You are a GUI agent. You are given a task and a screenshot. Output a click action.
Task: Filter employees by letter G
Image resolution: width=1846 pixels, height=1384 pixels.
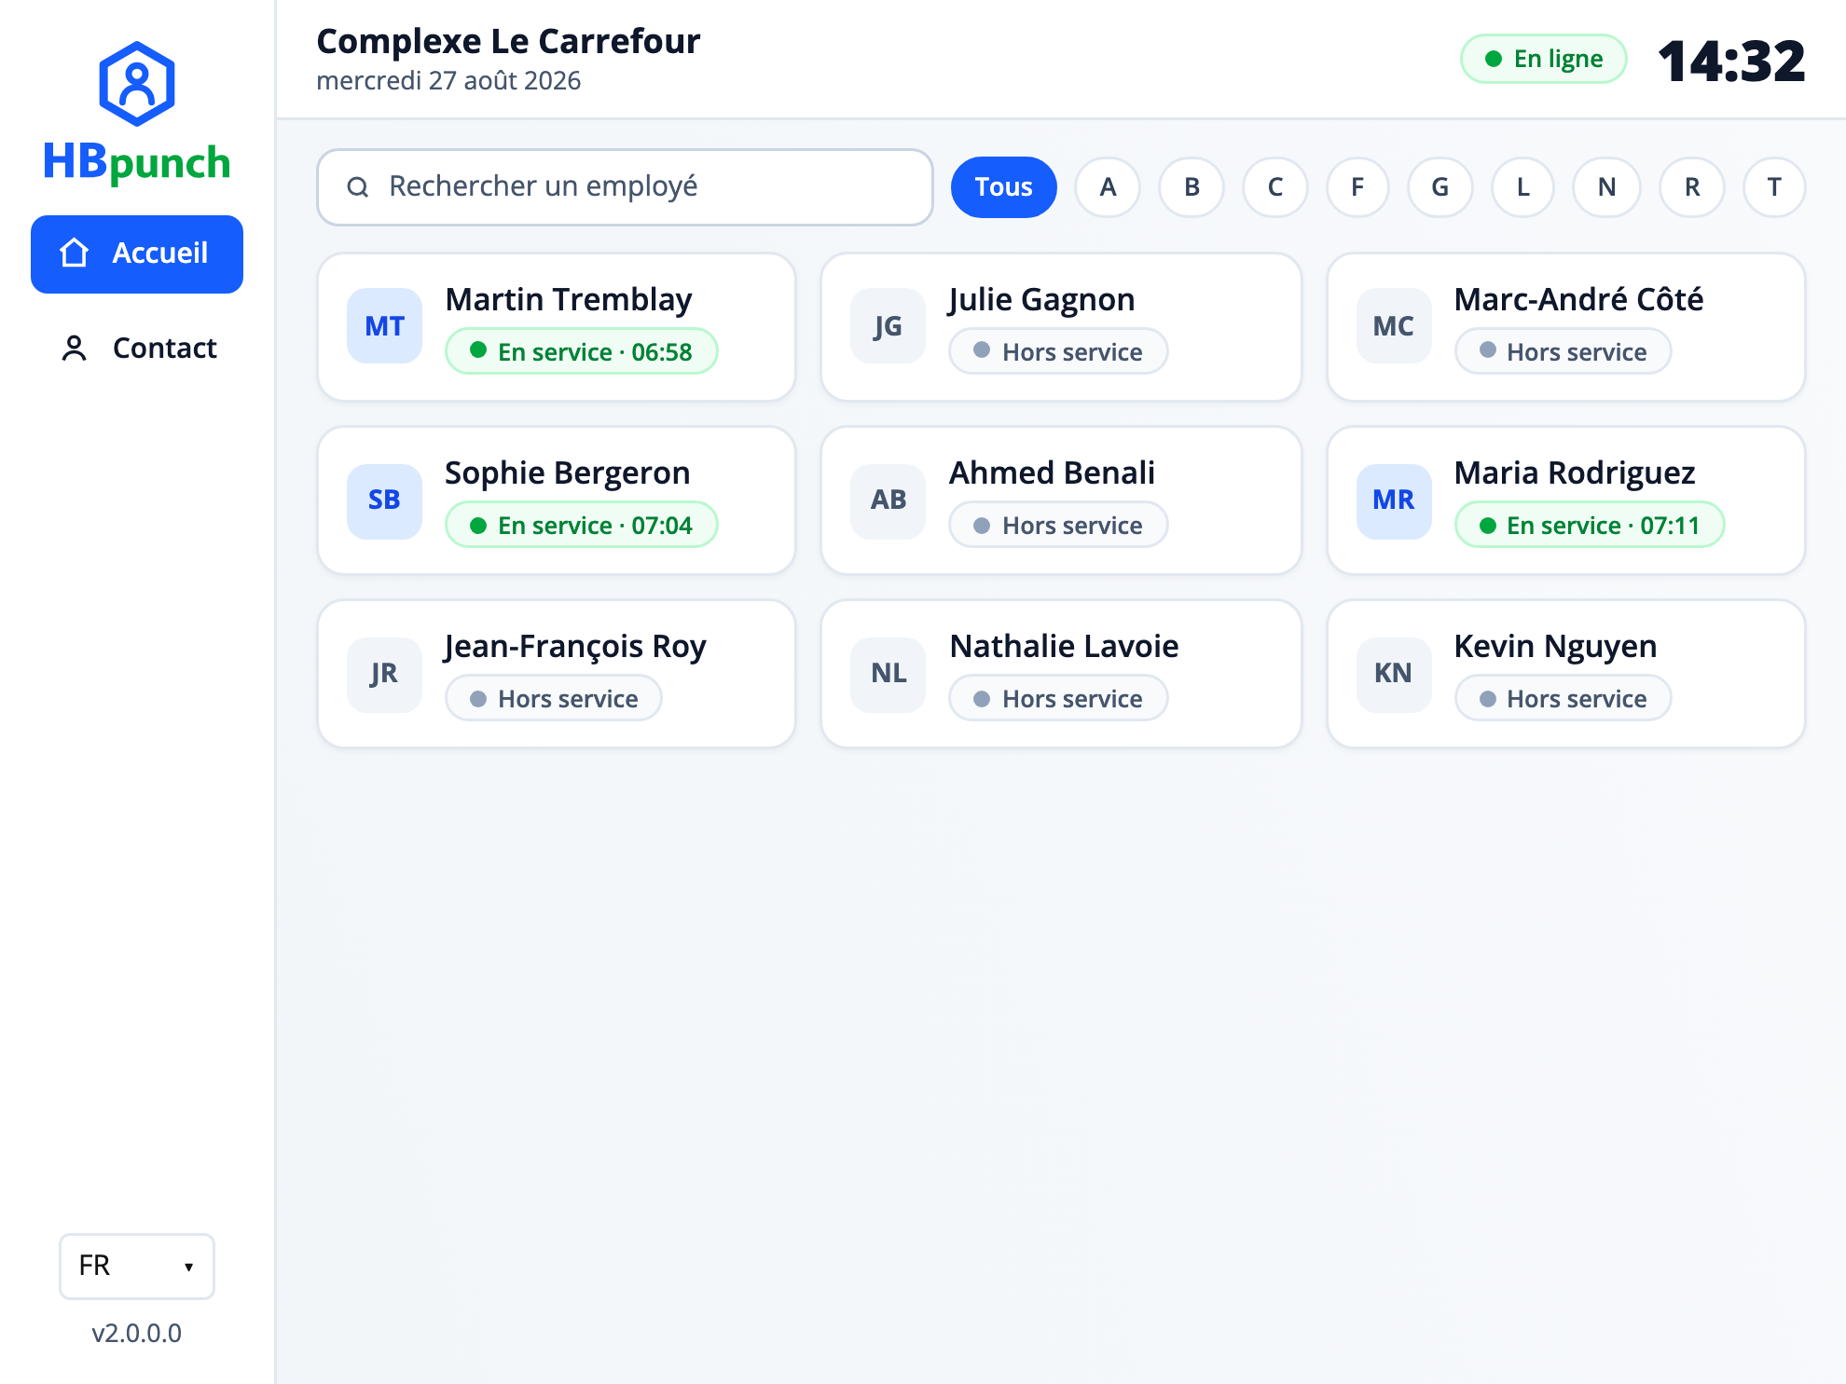(x=1440, y=187)
